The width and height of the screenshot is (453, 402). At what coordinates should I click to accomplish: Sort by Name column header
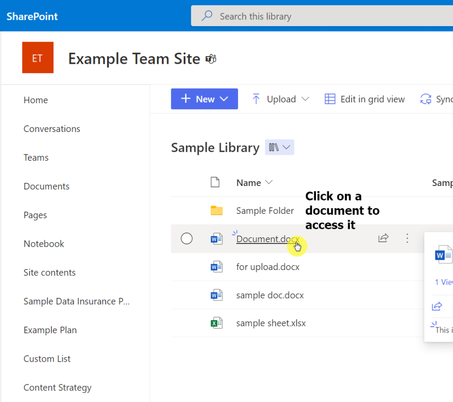[x=254, y=183]
